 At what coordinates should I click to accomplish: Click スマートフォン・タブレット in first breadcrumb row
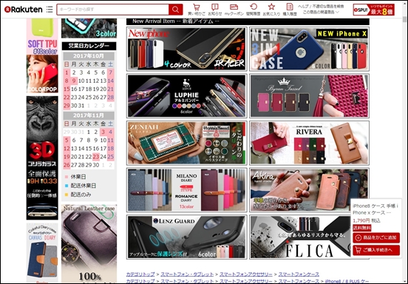tap(187, 274)
